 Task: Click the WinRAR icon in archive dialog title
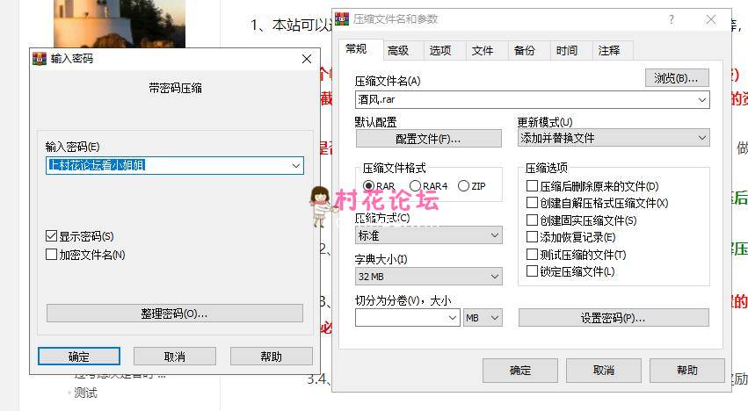coord(342,19)
